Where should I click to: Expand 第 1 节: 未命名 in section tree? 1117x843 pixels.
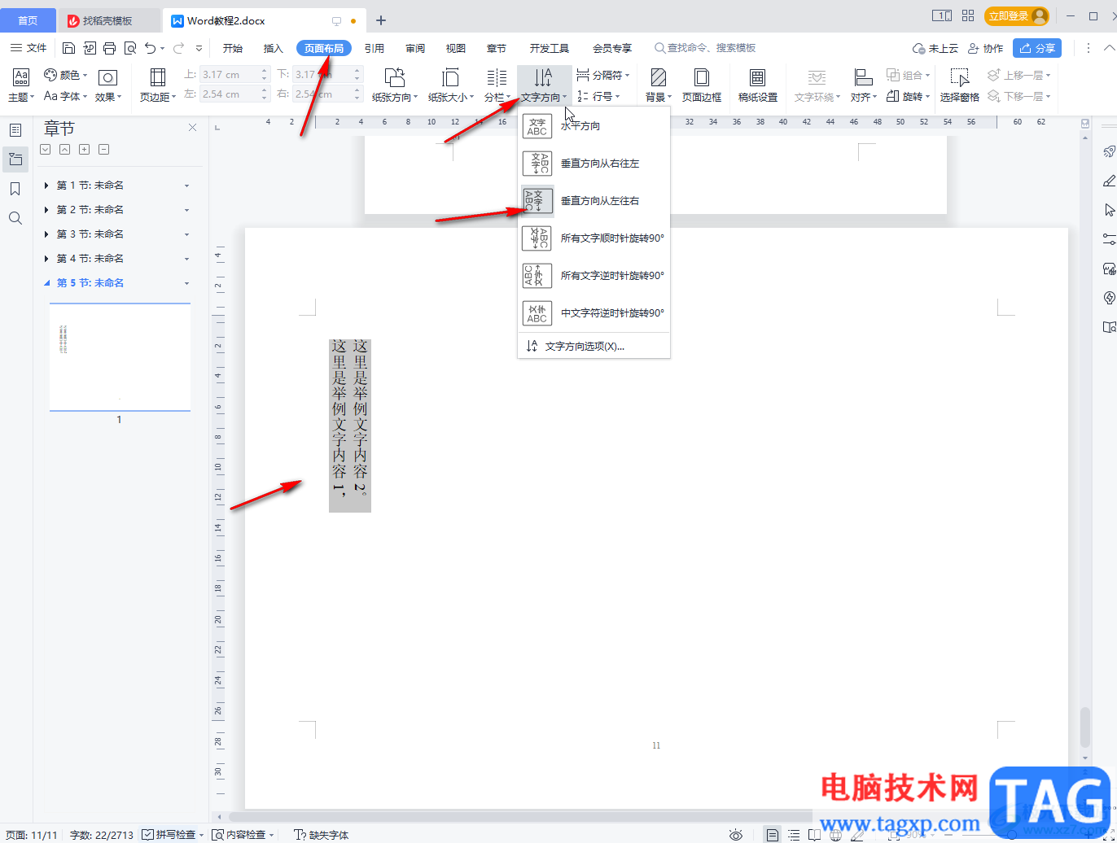[x=46, y=186]
